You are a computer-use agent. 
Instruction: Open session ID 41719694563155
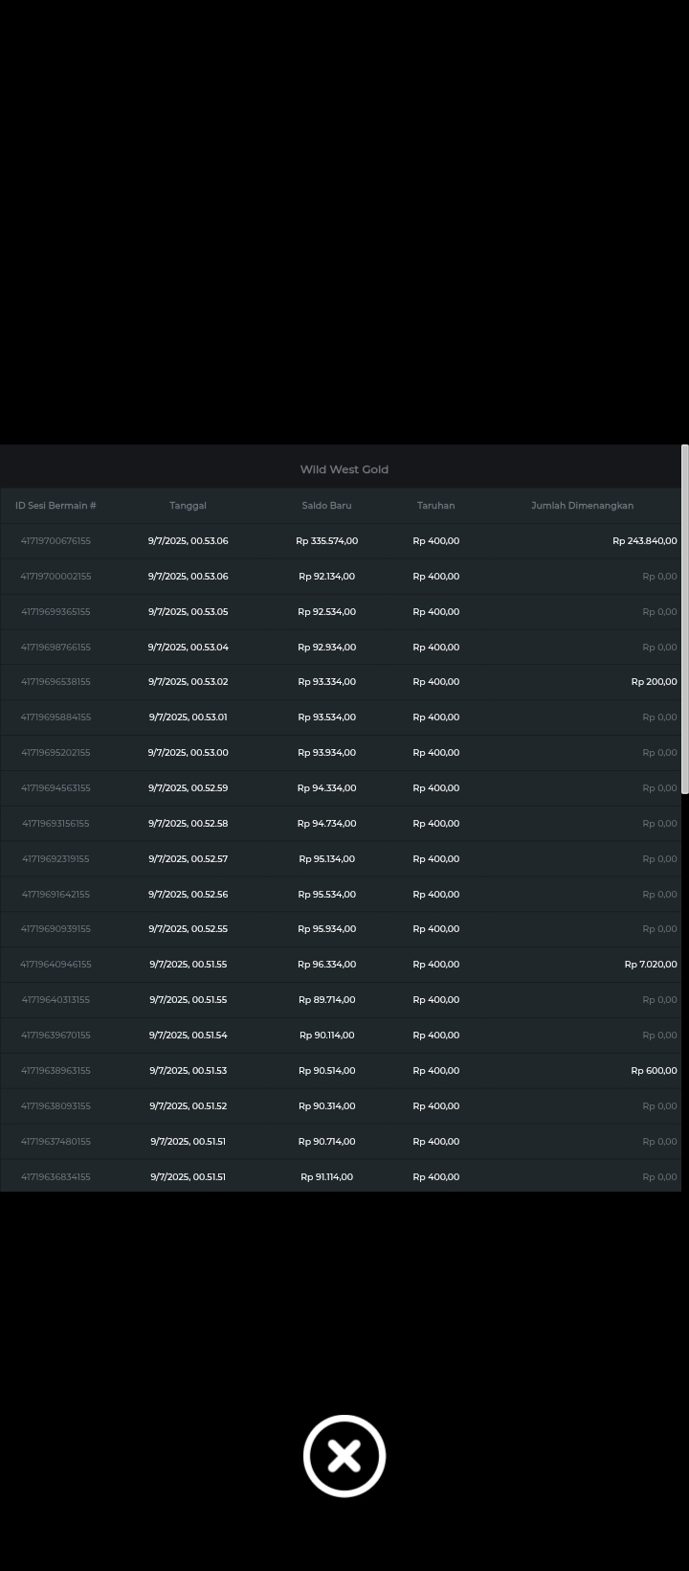coord(56,788)
